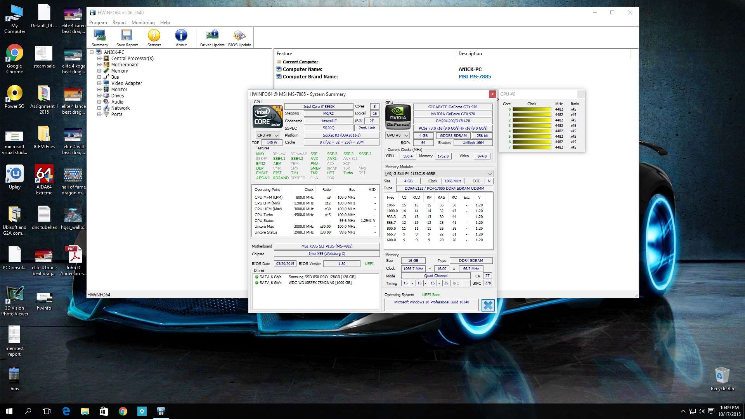This screenshot has width=745, height=419.
Task: Select the Network tree item
Action: point(120,108)
